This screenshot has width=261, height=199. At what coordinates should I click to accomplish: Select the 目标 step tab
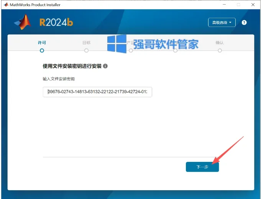86,43
